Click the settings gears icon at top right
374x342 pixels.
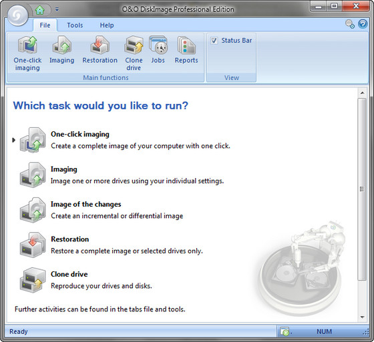click(350, 24)
